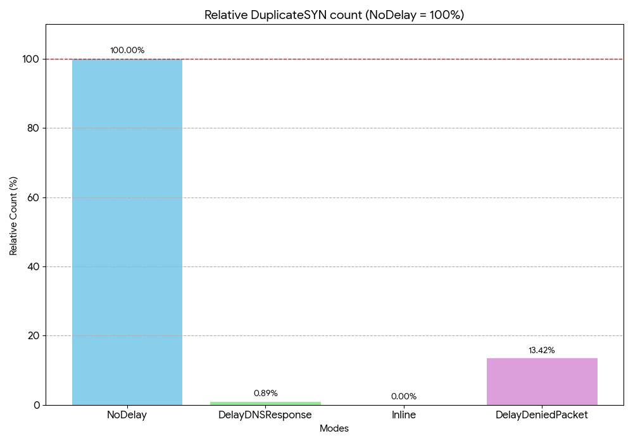
Task: Click the y-axis tick label '80'
Action: (x=34, y=128)
